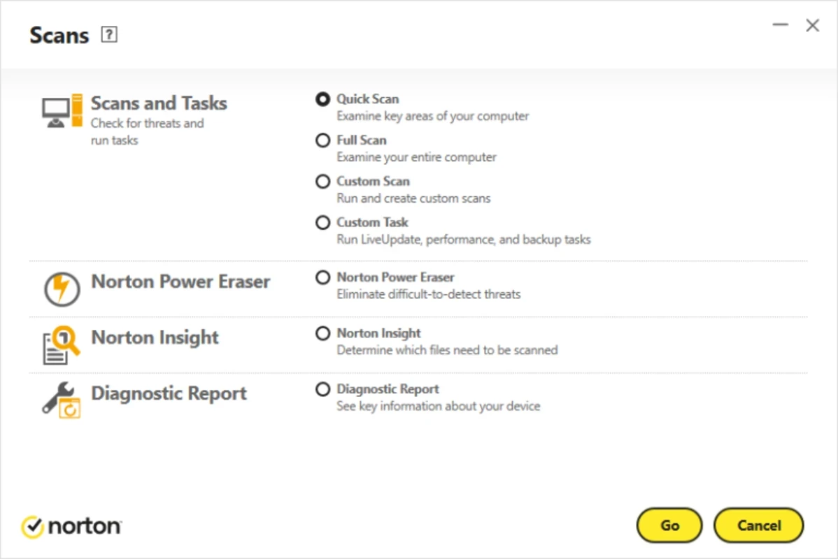Pick the Diagnostic Report radio option

322,389
